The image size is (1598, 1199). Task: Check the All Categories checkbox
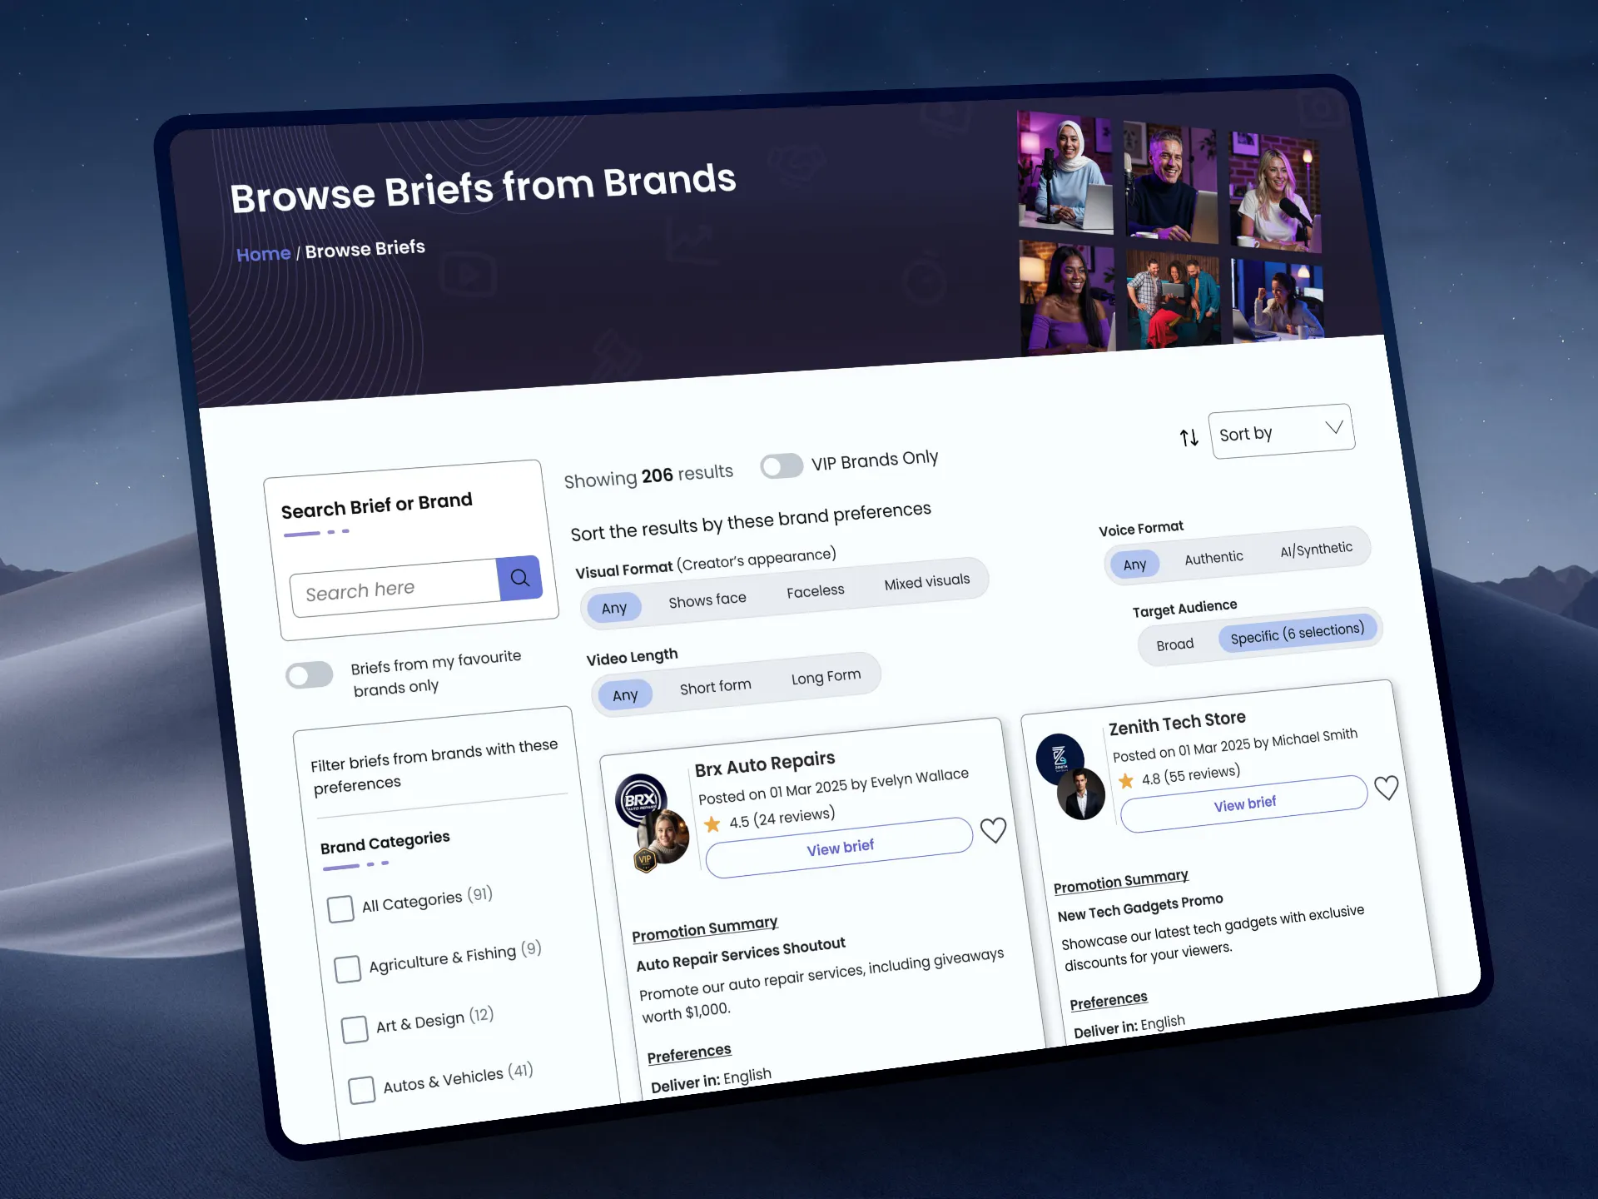point(340,909)
